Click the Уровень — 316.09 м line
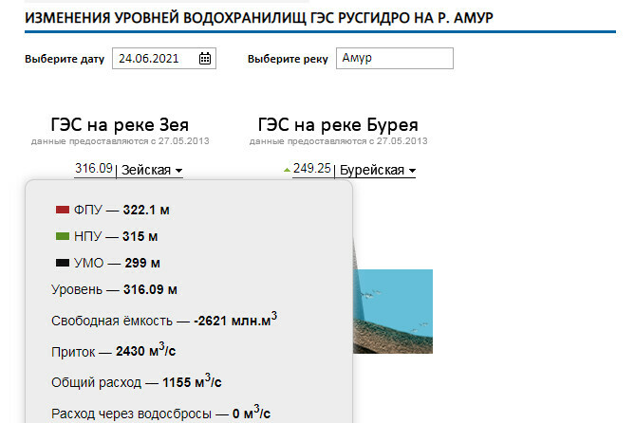The width and height of the screenshot is (635, 423). pos(114,290)
